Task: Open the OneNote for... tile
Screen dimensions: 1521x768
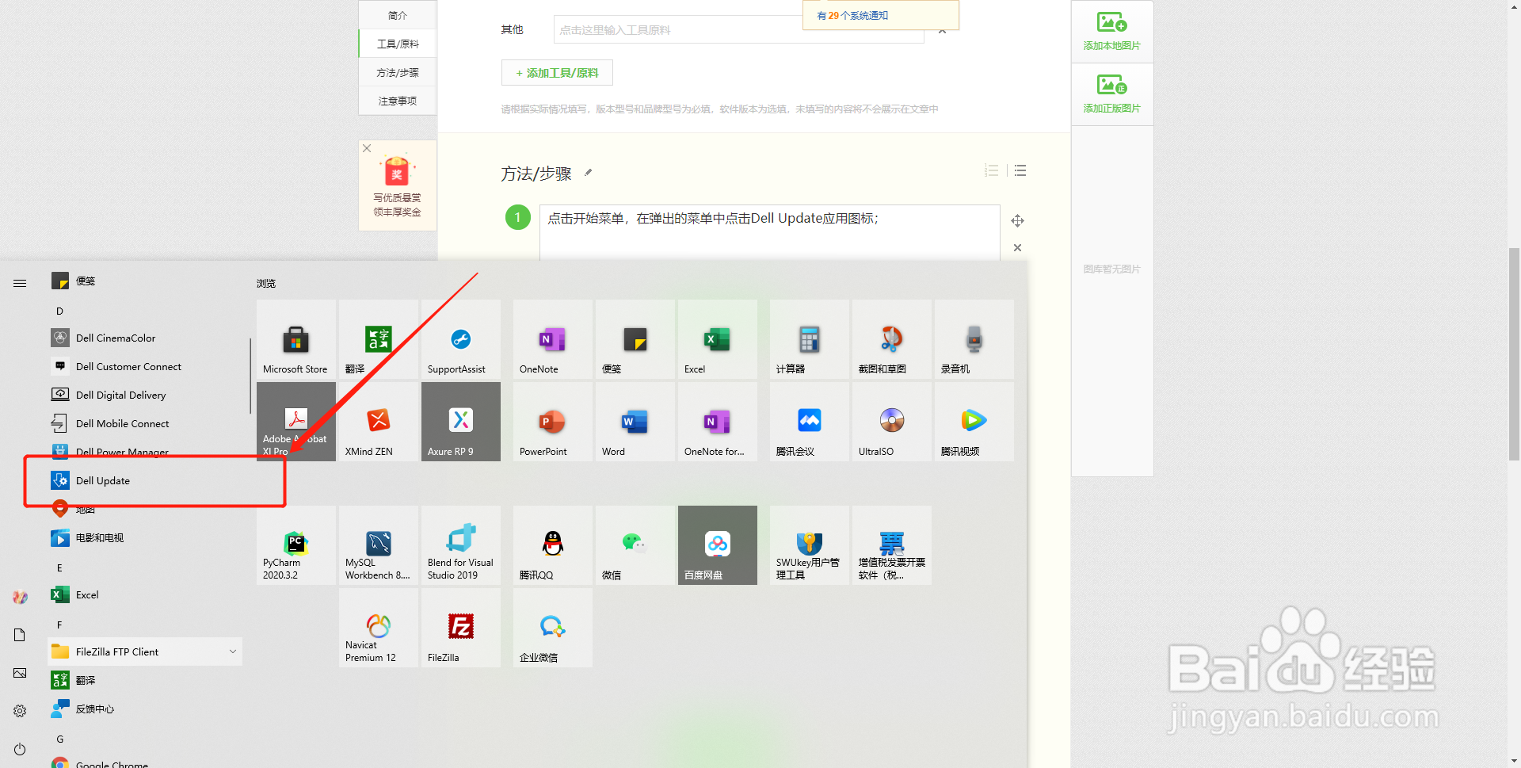Action: pyautogui.click(x=718, y=422)
